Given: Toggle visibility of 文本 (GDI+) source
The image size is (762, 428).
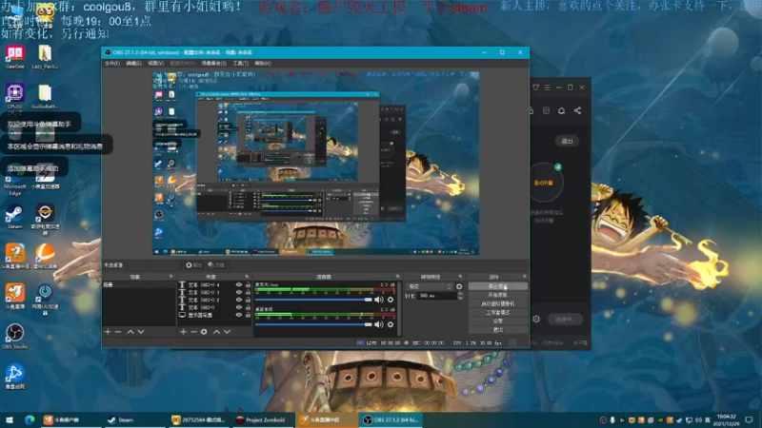Looking at the screenshot, I should click(239, 307).
